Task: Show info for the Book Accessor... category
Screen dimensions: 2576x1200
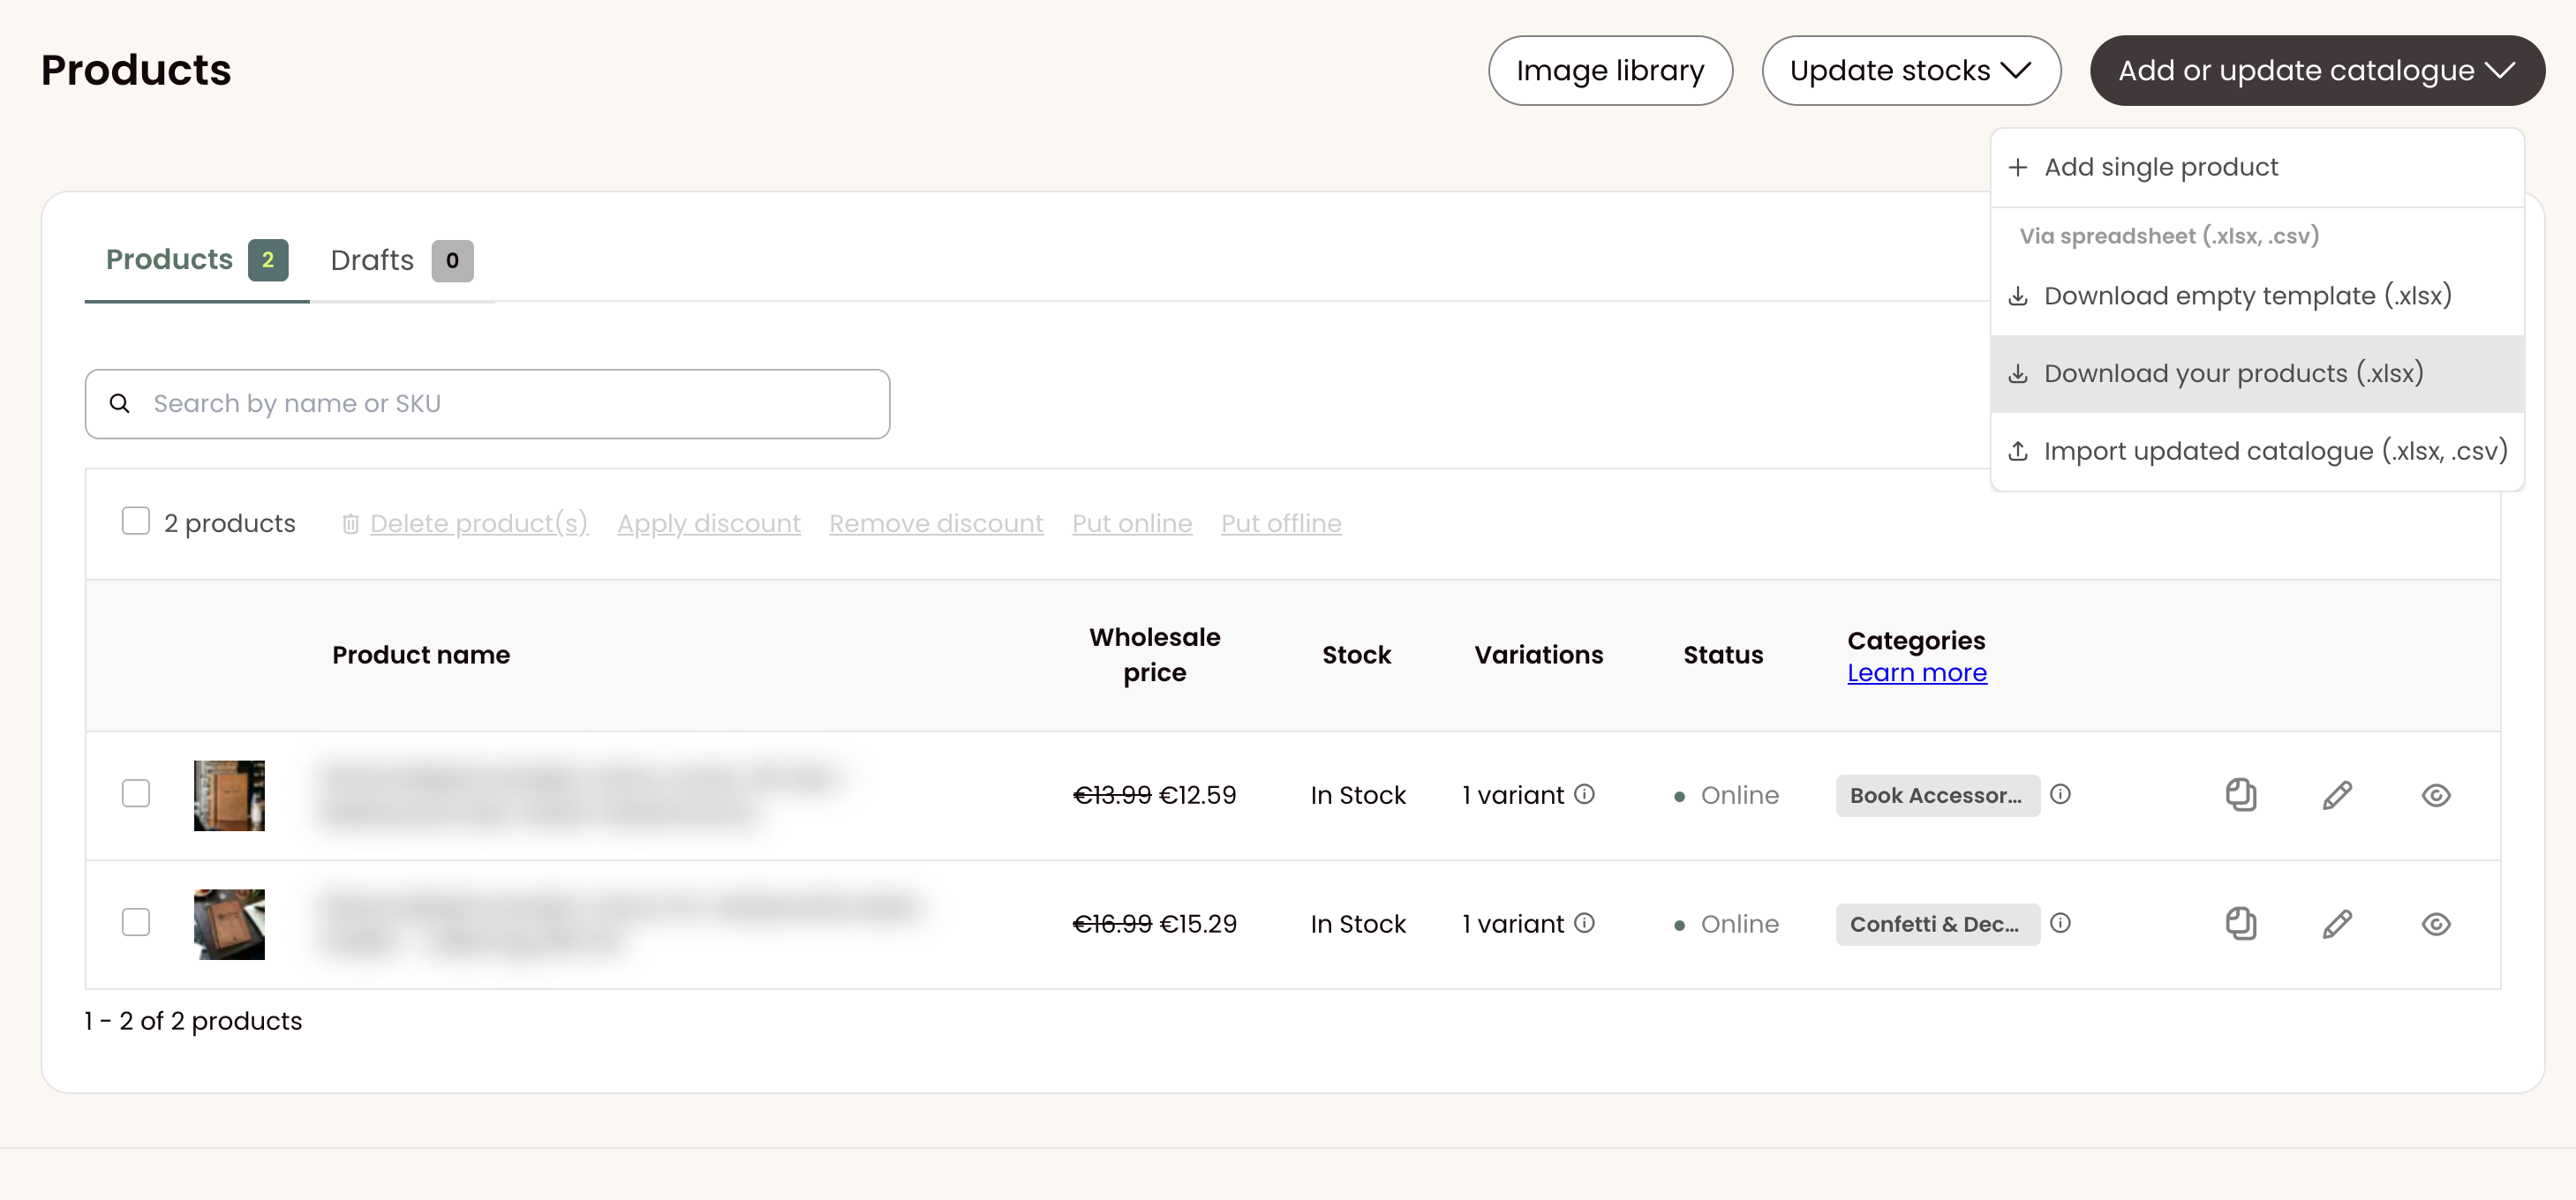Action: [2060, 794]
